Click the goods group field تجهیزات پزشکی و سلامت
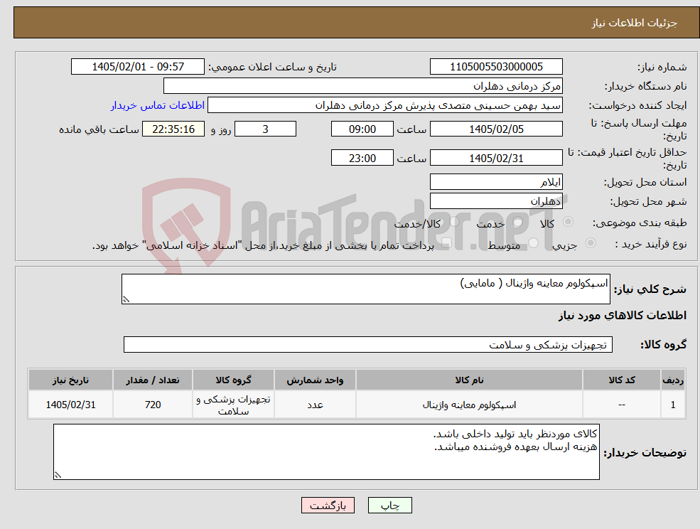700x529 pixels. pos(368,344)
